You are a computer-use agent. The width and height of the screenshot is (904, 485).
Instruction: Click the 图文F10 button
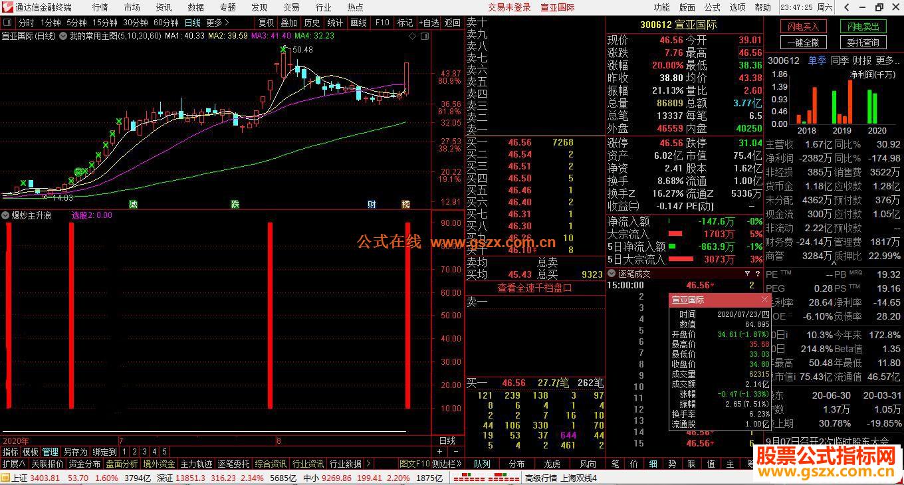point(415,464)
